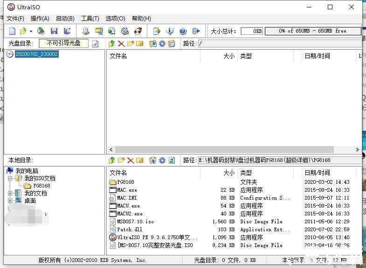Open Help with the blue question mark icon
This screenshot has width=366, height=268.
(183, 31)
